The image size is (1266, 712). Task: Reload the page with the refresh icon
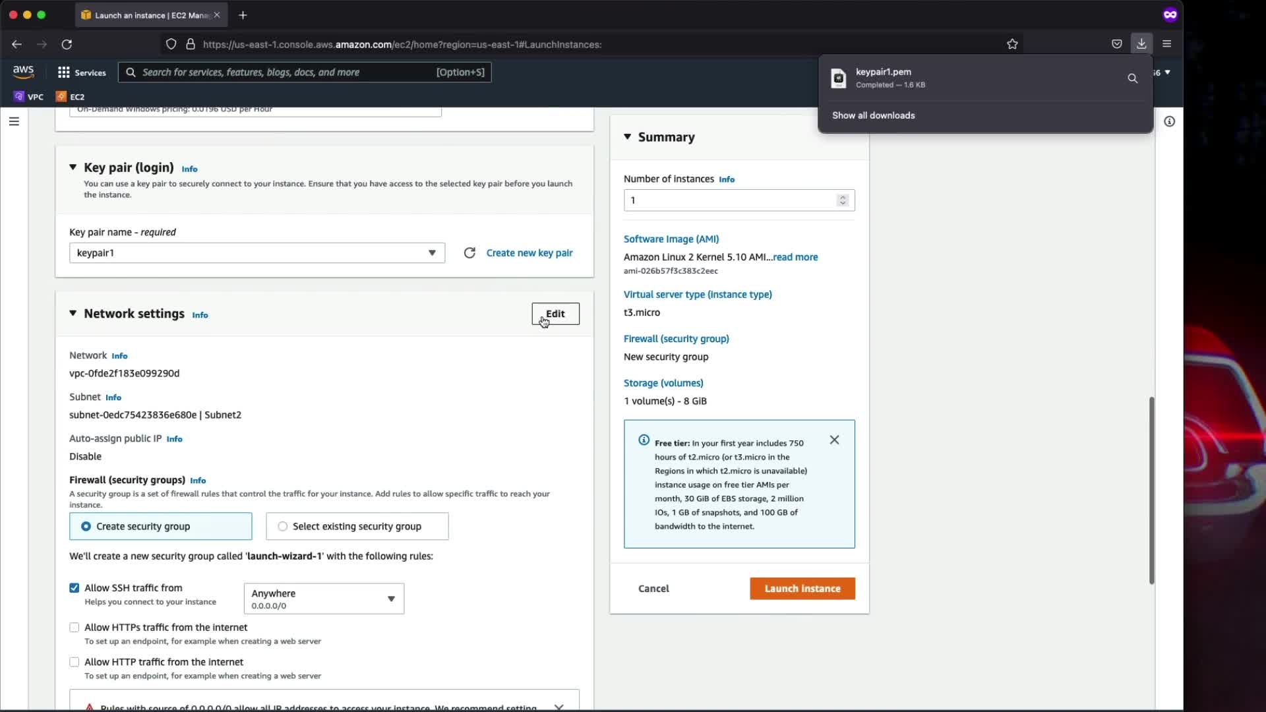pos(67,44)
